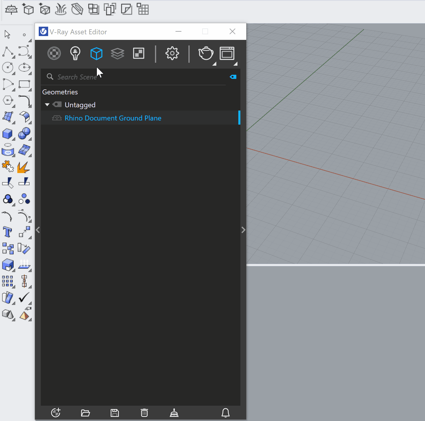This screenshot has height=421, width=425.
Task: Click the Geometries heading text
Action: point(60,92)
